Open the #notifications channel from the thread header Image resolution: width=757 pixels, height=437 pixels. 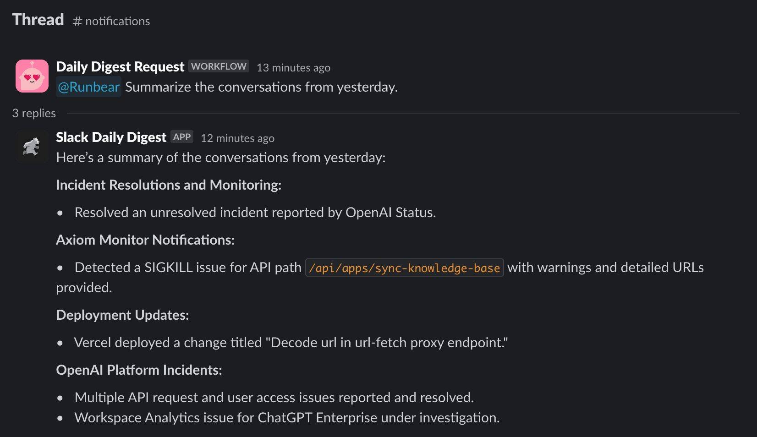click(x=111, y=21)
